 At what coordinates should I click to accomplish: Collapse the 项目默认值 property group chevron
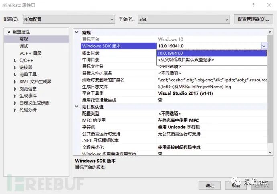click(x=77, y=107)
